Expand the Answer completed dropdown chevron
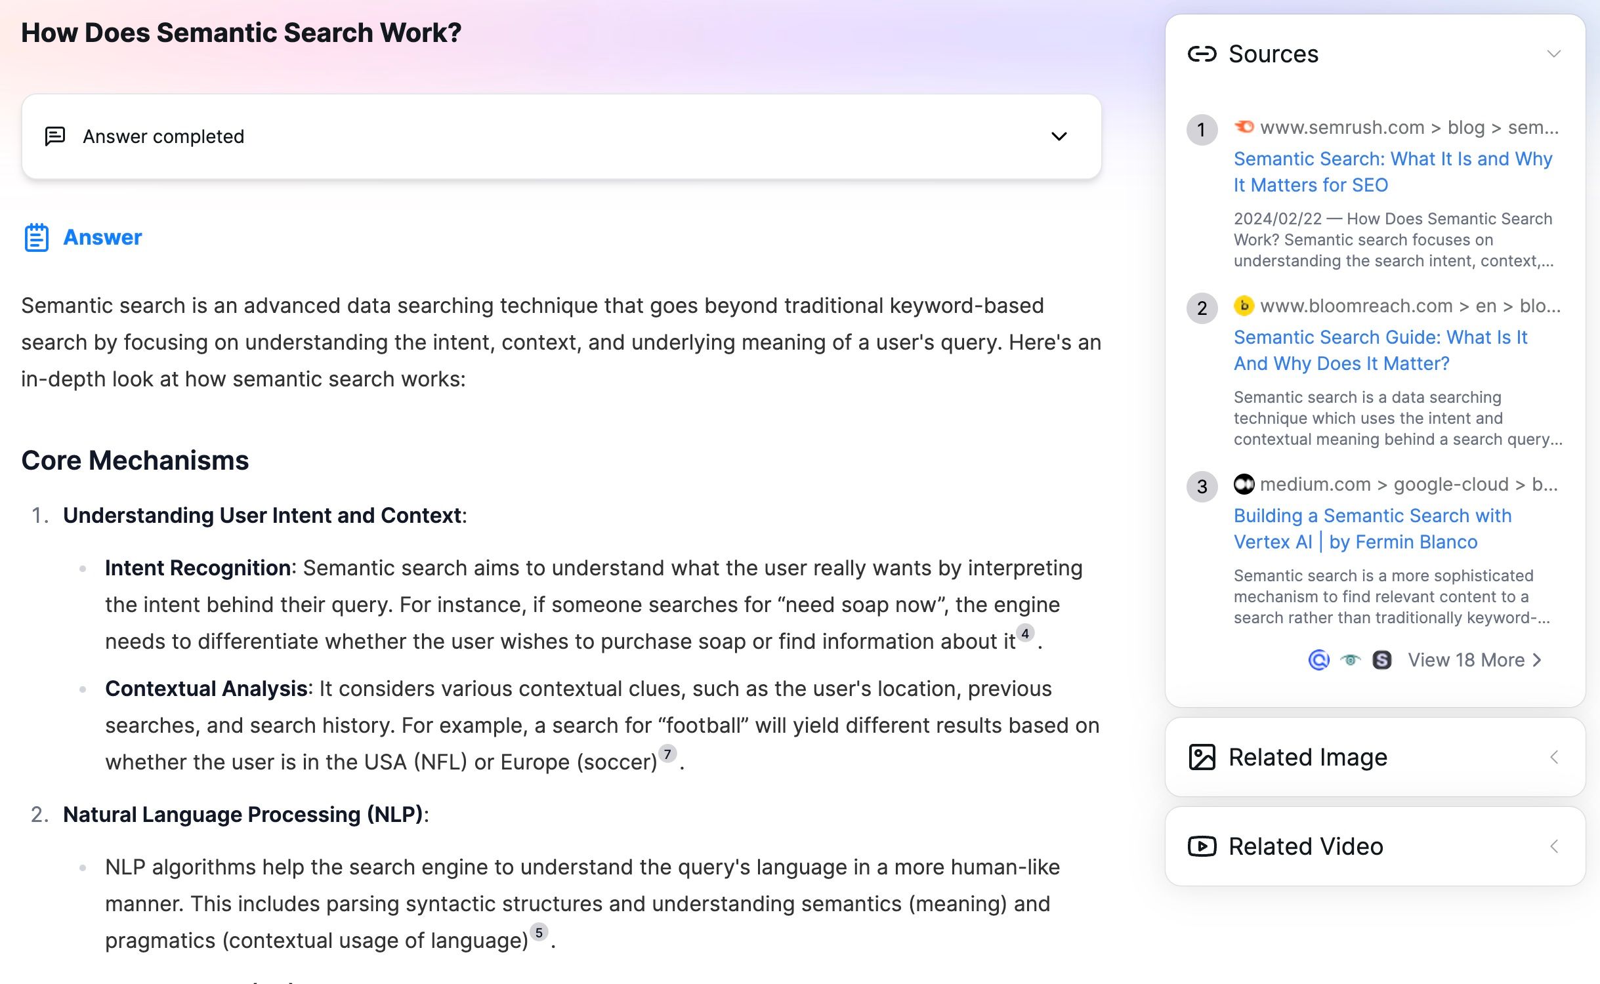The image size is (1600, 984). click(x=1059, y=136)
